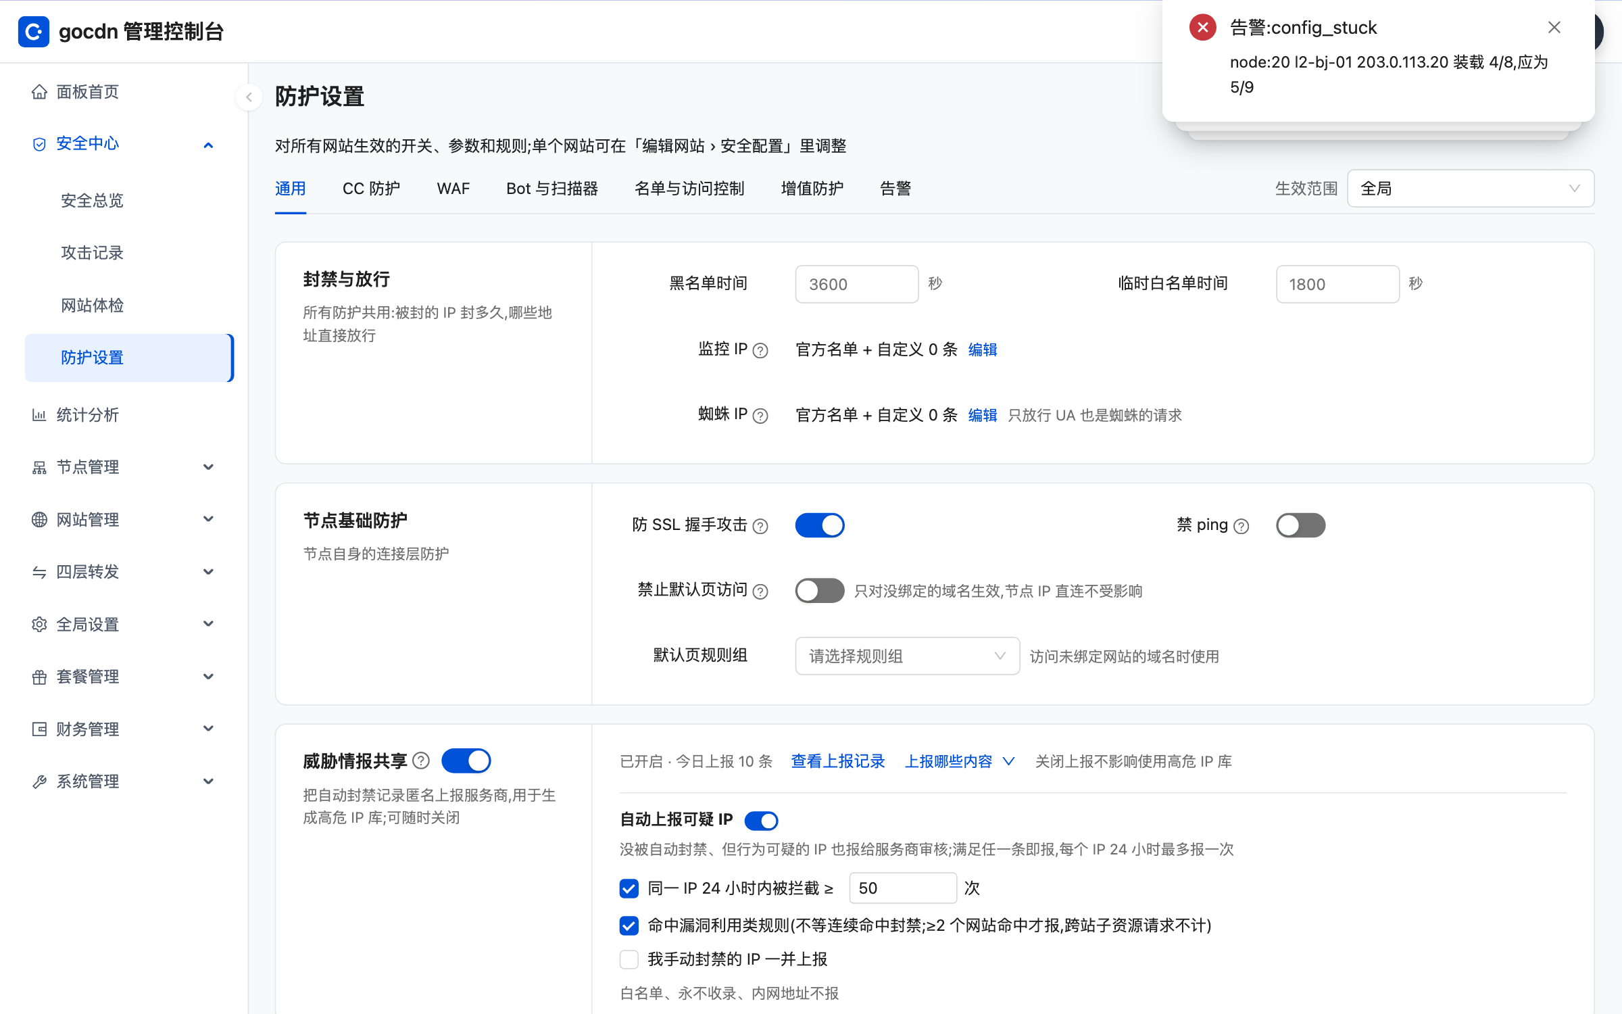Switch to the WAF tab
The image size is (1622, 1014).
pos(453,189)
